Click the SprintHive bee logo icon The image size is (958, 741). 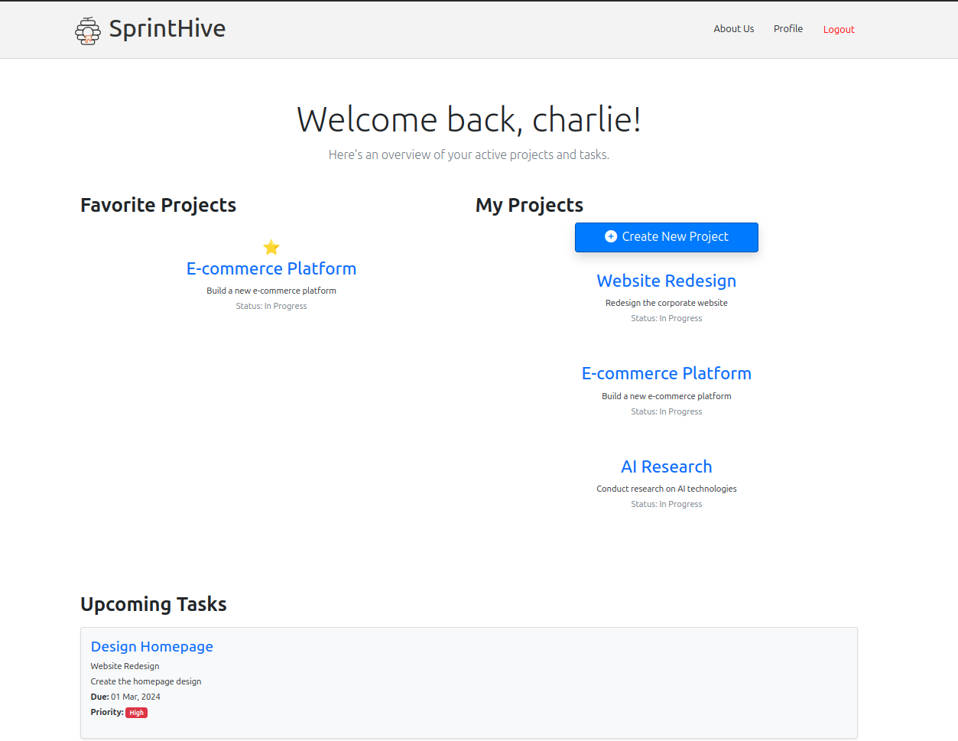[x=88, y=30]
